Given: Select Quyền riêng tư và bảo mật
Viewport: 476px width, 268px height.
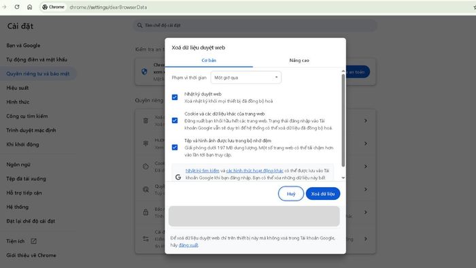Looking at the screenshot, I should (x=38, y=73).
